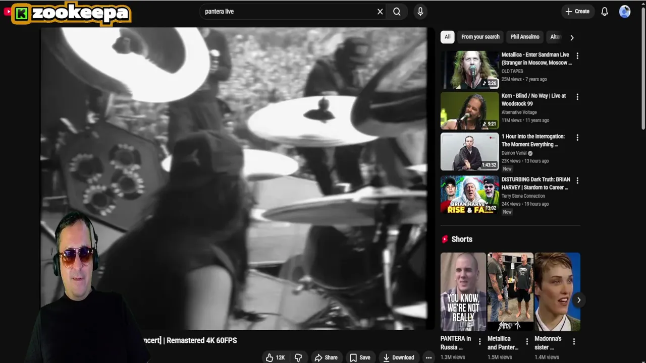
Task: Open the 1 Hour Into the Interrogation thumbnail
Action: coord(470,152)
